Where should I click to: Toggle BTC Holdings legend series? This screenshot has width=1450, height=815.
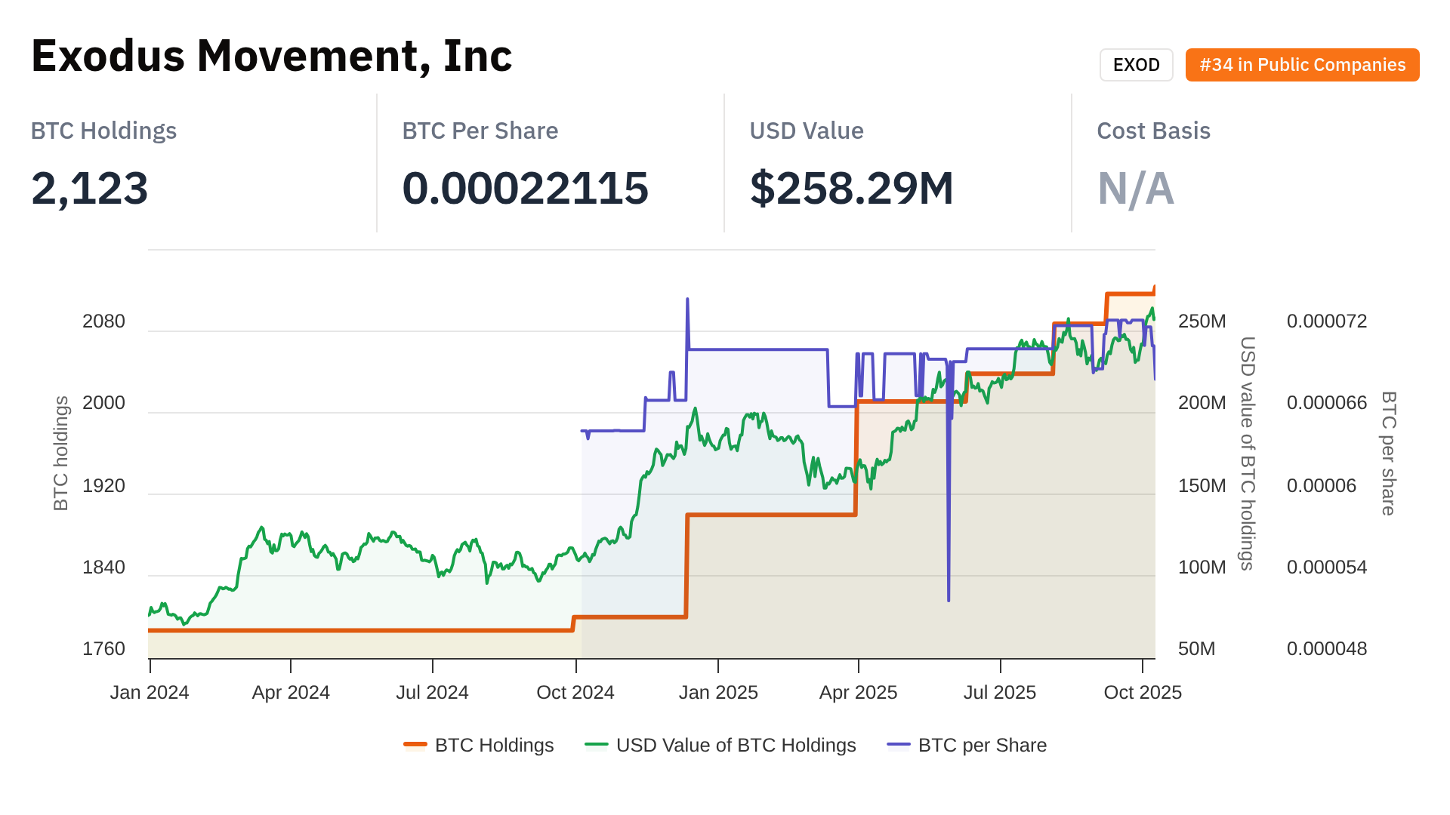[x=494, y=746]
